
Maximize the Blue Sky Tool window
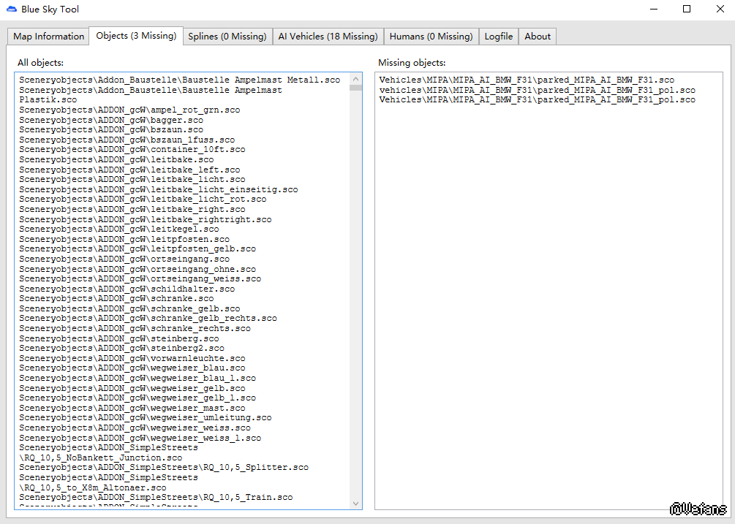[x=687, y=10]
